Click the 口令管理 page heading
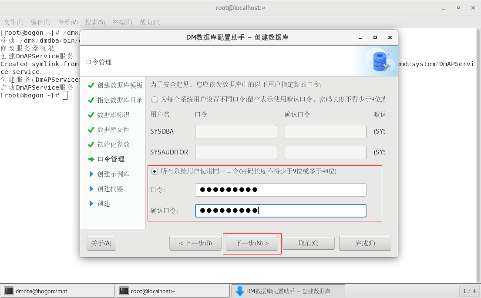The width and height of the screenshot is (481, 298). tap(99, 62)
